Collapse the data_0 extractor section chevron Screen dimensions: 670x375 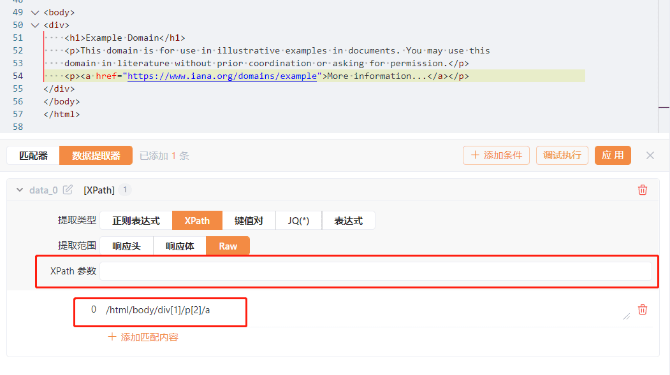20,190
